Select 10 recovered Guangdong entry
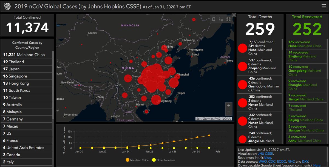This screenshot has width=329, height=167. tap(307, 70)
